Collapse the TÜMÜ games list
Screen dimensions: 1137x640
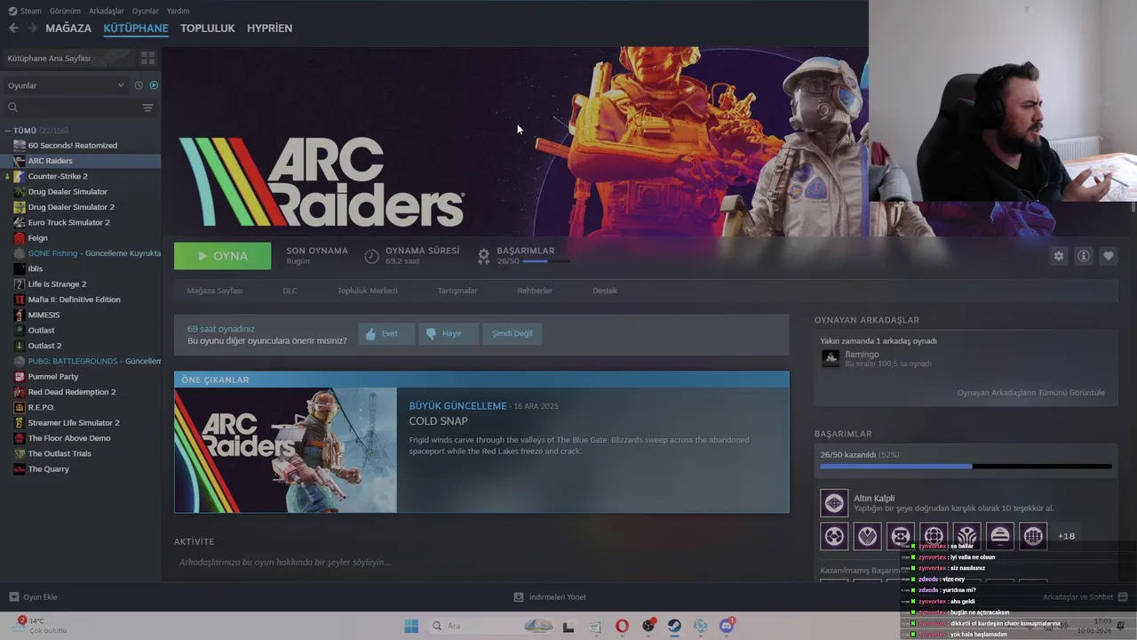[x=7, y=131]
